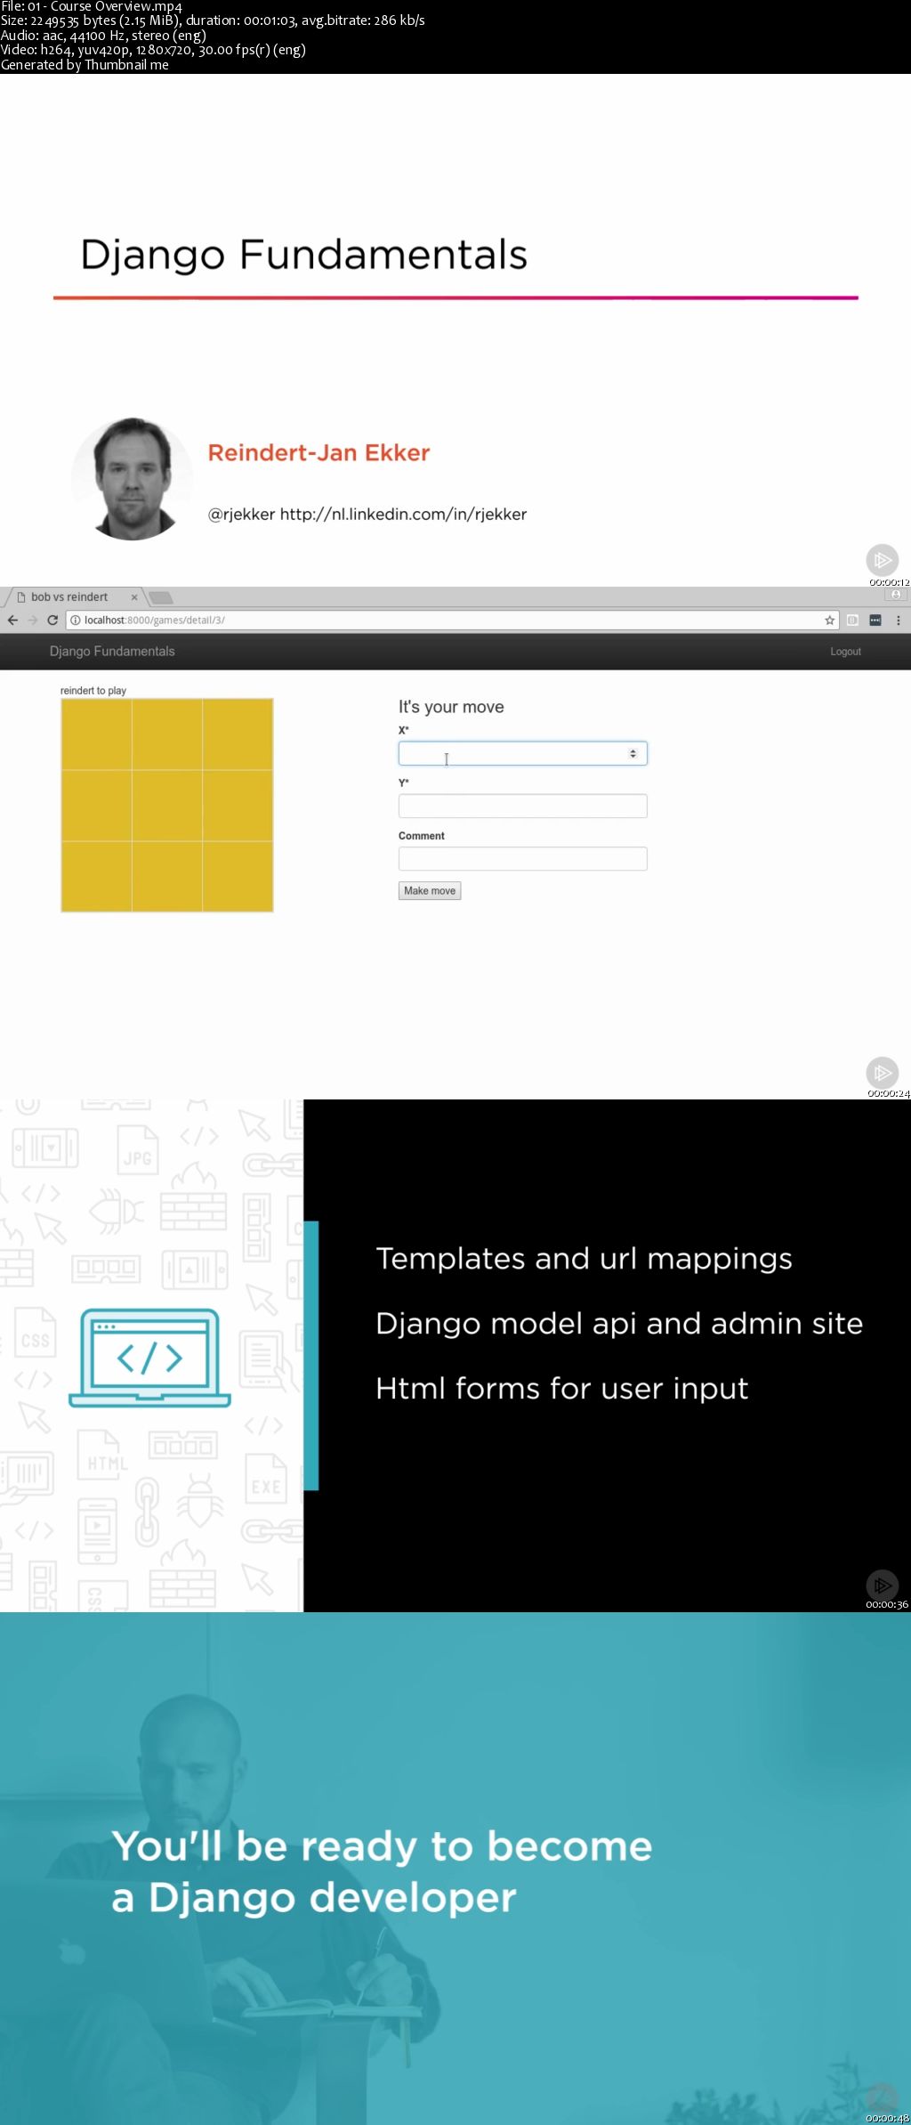This screenshot has height=2125, width=911.
Task: Focus the Comment text field
Action: [522, 858]
